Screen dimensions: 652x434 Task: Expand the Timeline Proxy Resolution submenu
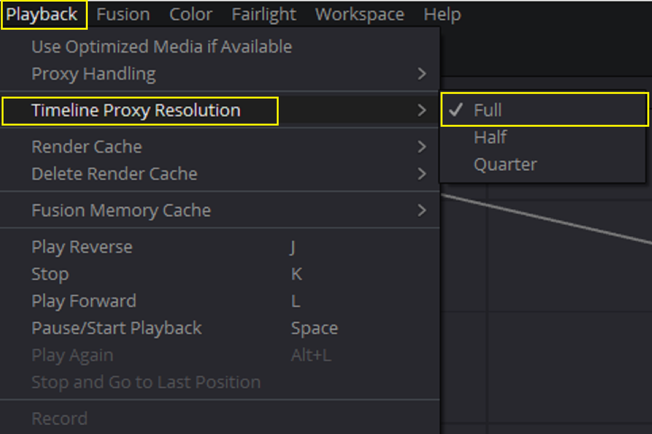pyautogui.click(x=219, y=111)
